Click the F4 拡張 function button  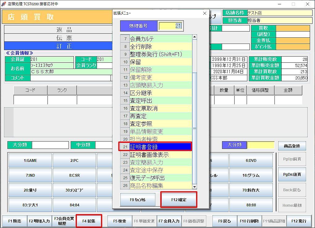89,221
